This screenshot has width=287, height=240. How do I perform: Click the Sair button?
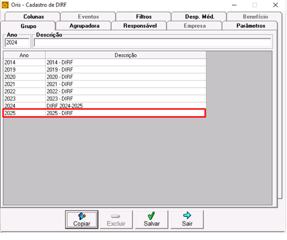tap(187, 220)
